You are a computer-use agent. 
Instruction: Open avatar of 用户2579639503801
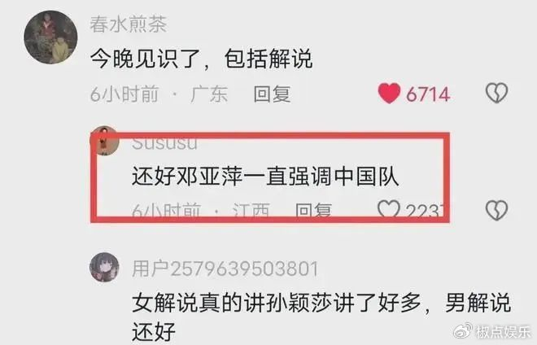(104, 267)
